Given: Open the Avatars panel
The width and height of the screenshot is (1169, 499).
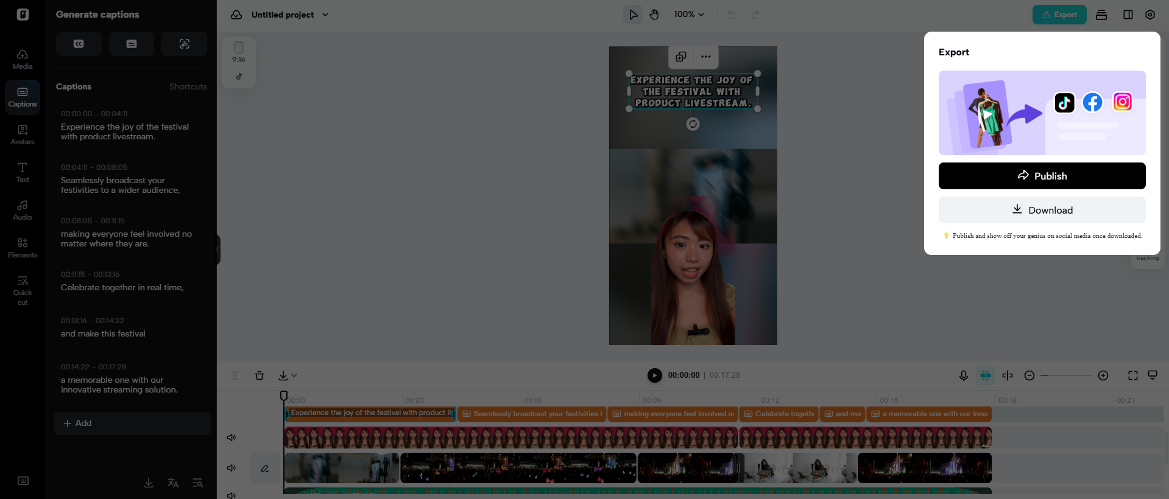Looking at the screenshot, I should [23, 134].
